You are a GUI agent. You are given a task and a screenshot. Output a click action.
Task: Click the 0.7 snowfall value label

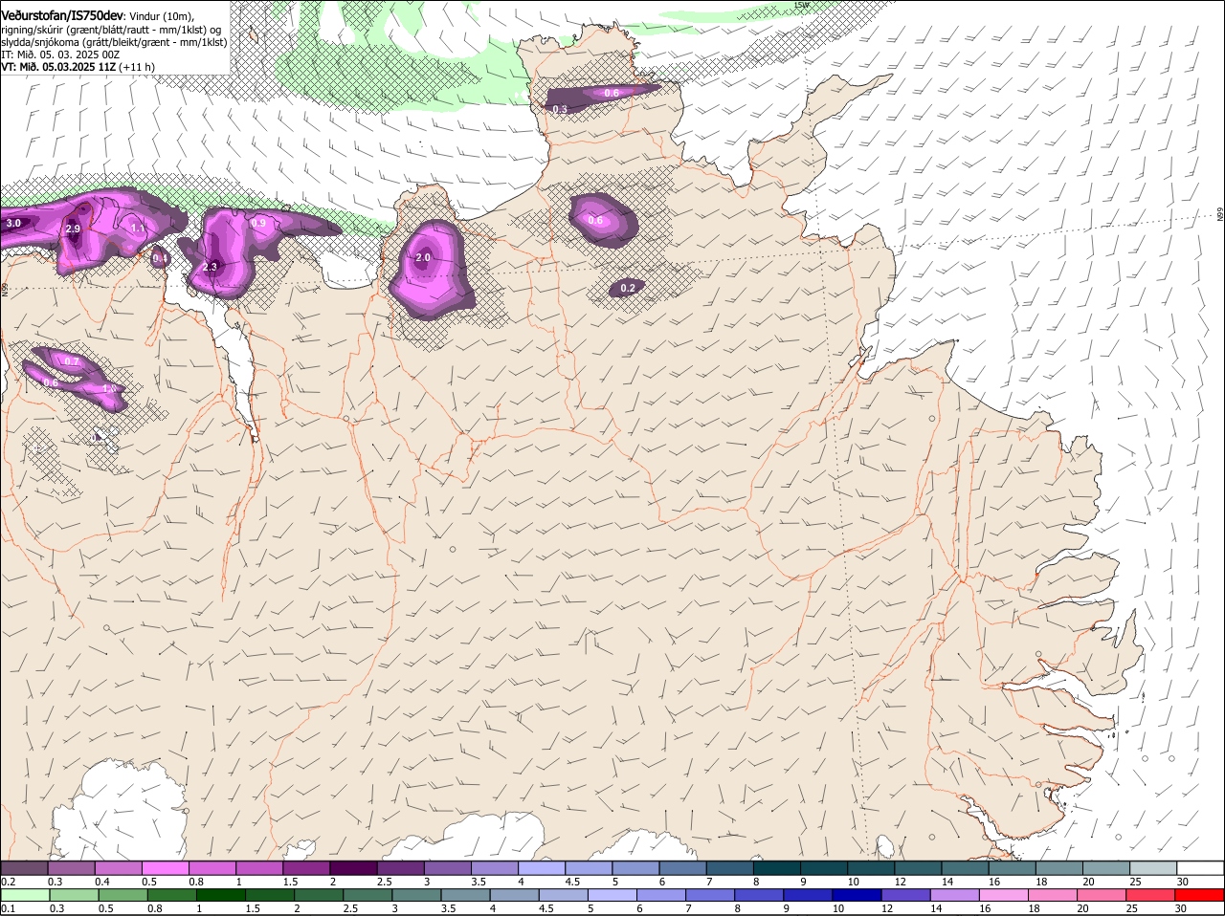click(x=71, y=361)
